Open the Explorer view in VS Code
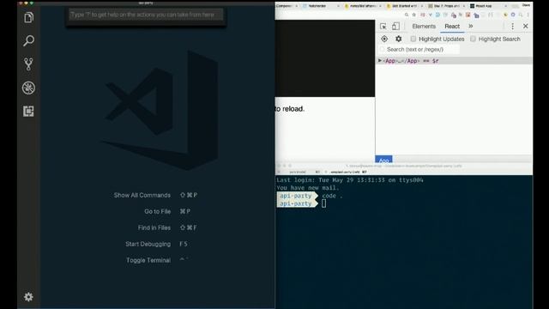This screenshot has width=549, height=309. pos(28,17)
